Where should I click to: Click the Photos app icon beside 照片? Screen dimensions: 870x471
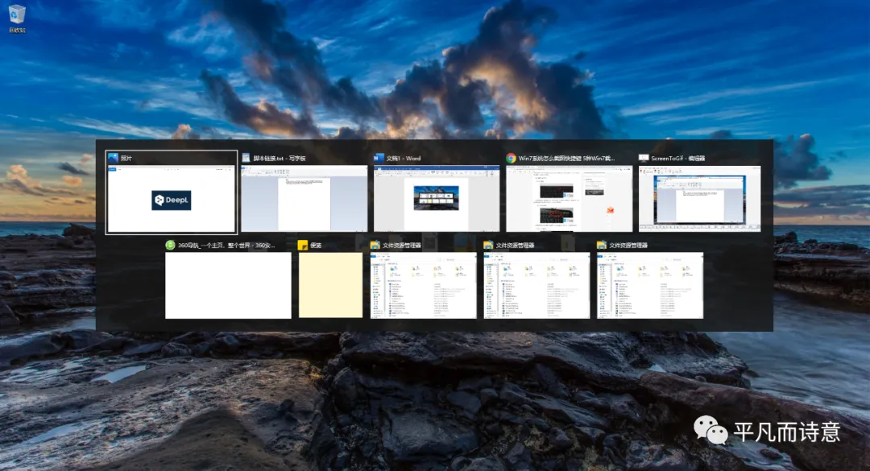(114, 158)
